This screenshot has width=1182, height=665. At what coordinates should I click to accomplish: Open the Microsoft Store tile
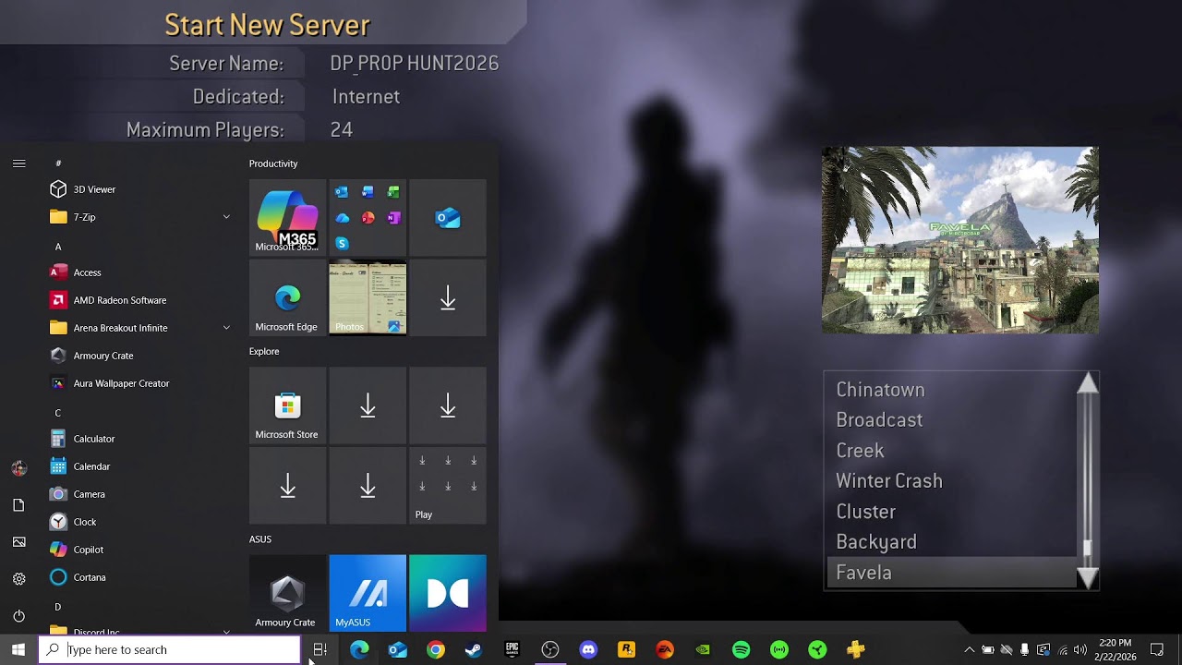(x=287, y=405)
